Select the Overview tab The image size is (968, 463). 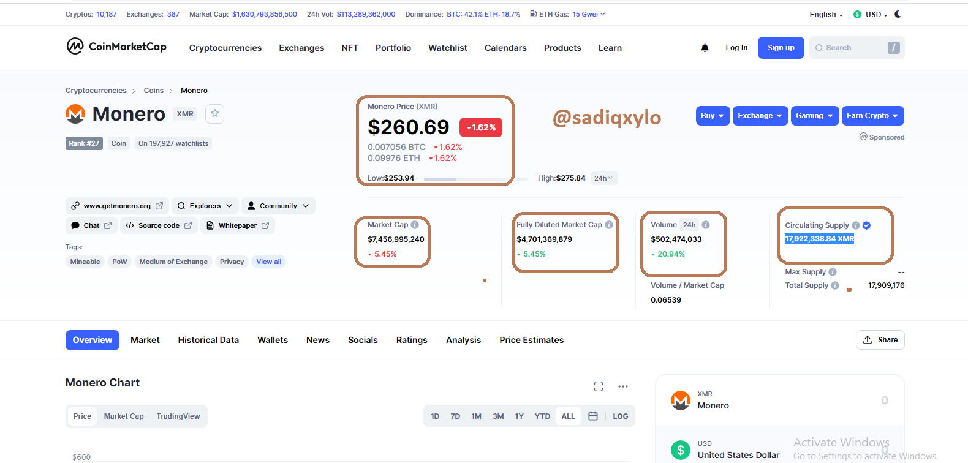(x=93, y=340)
